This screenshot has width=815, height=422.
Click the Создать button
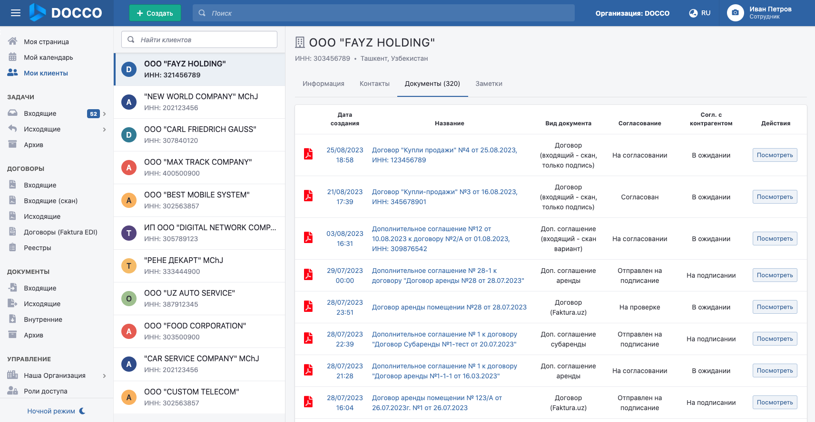(x=155, y=13)
